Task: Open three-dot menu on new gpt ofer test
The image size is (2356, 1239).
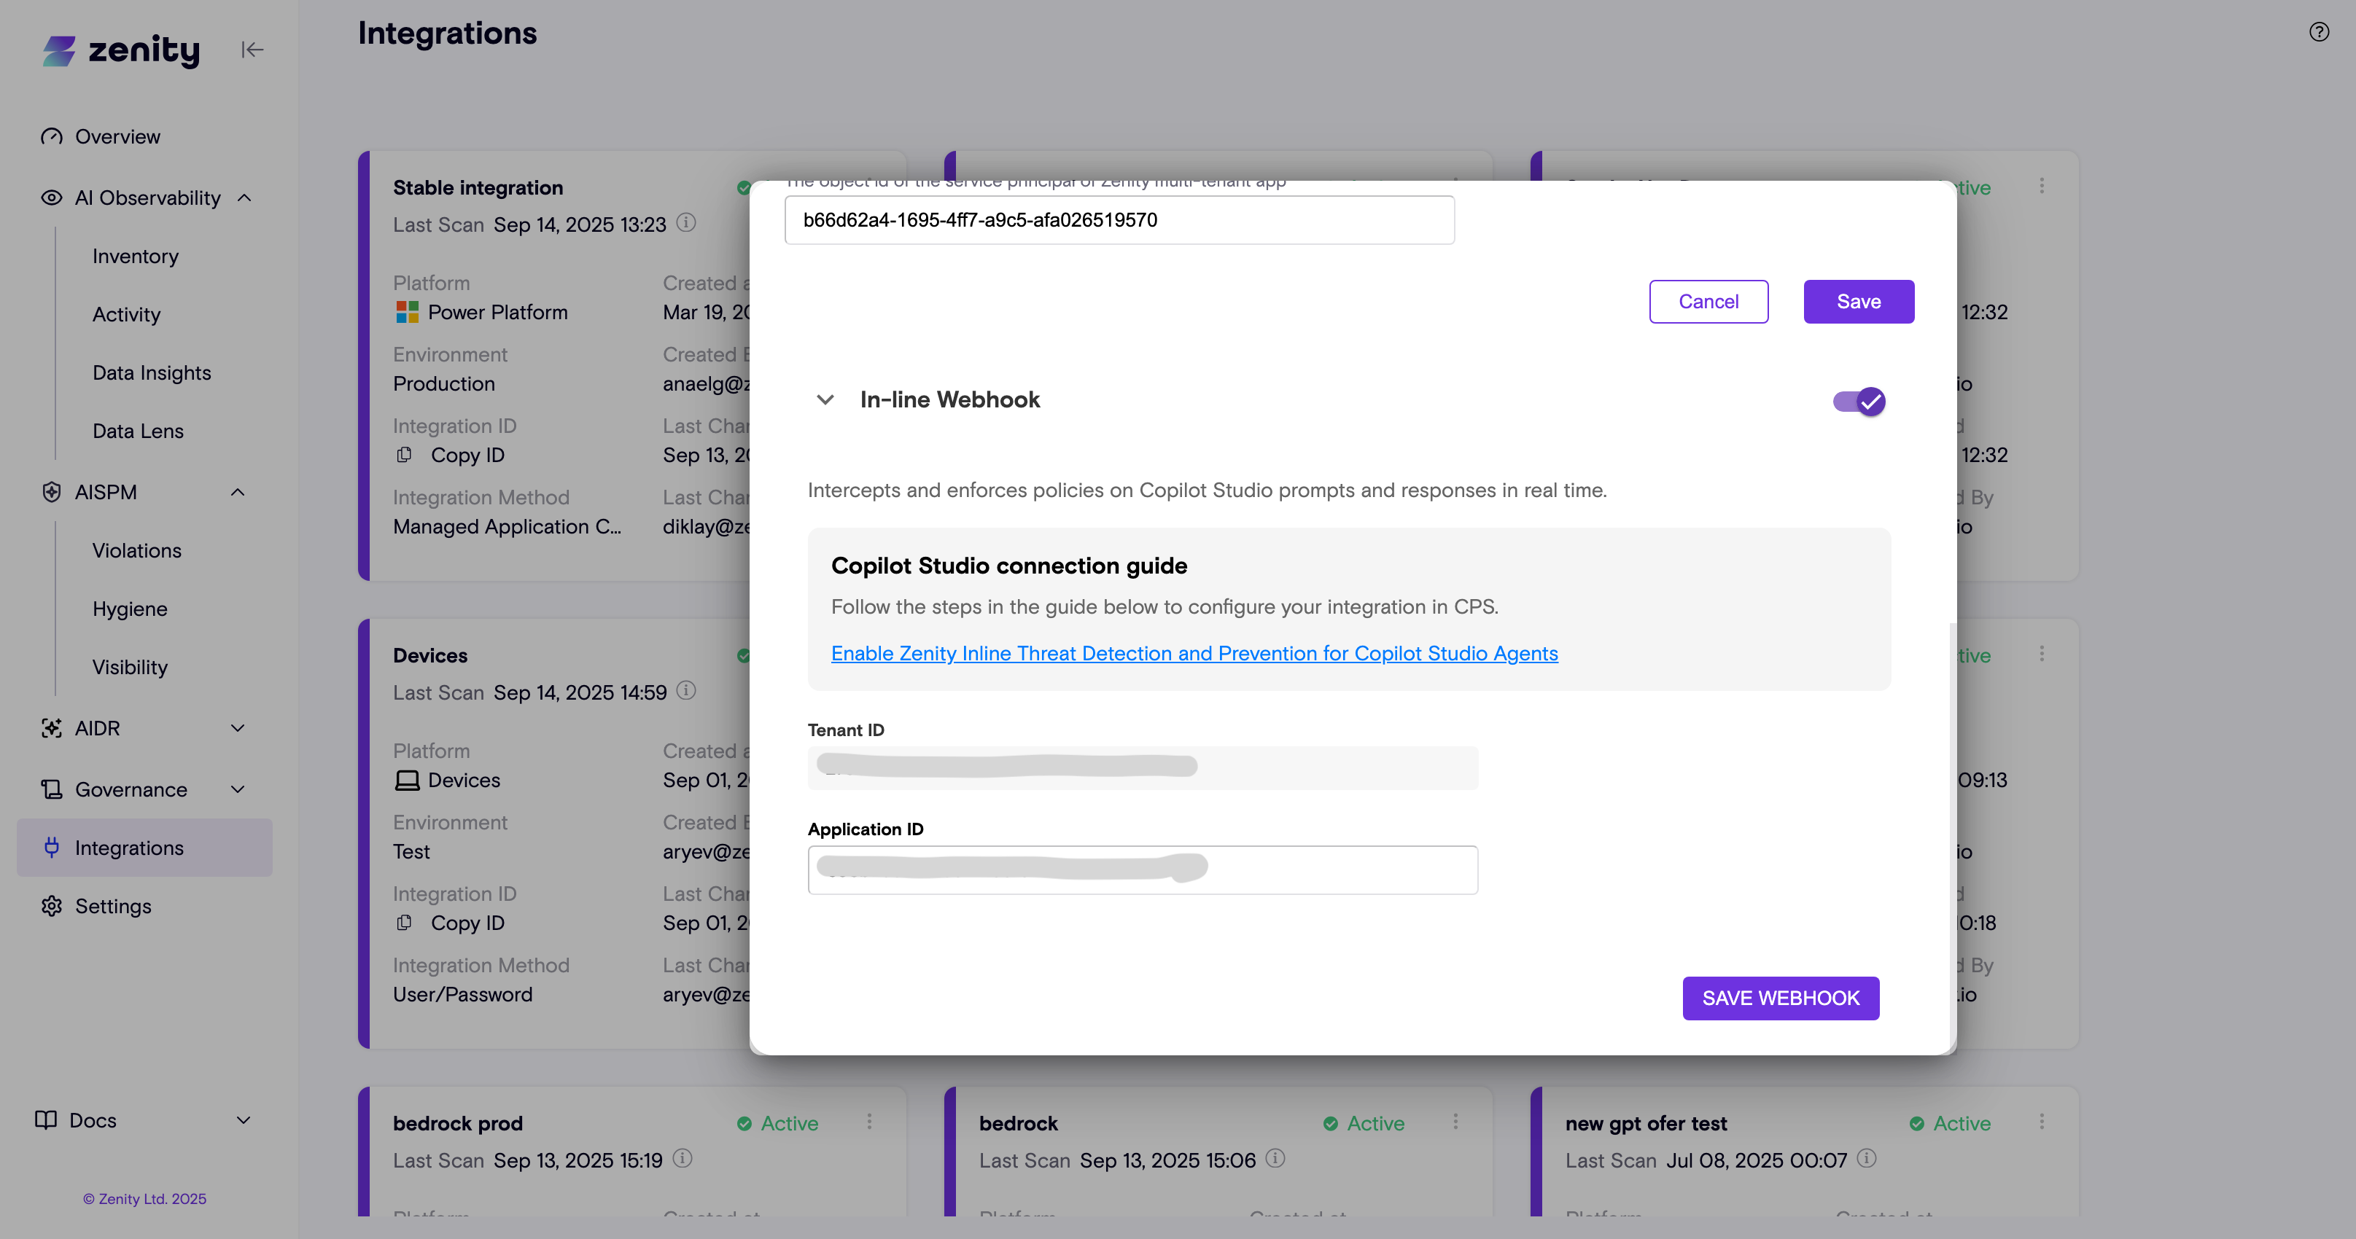Action: pos(2042,1121)
